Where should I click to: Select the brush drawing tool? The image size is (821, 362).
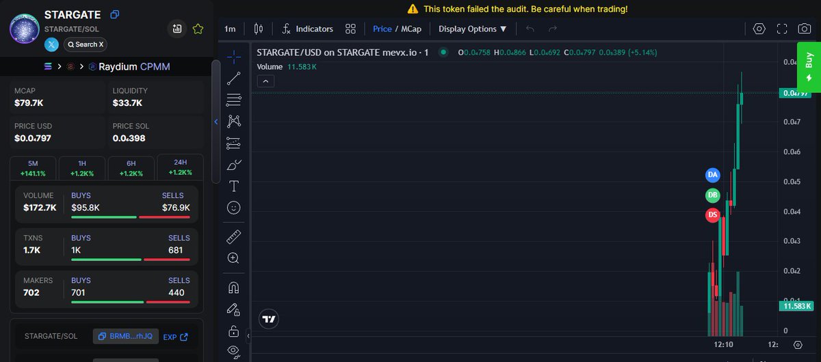(233, 165)
